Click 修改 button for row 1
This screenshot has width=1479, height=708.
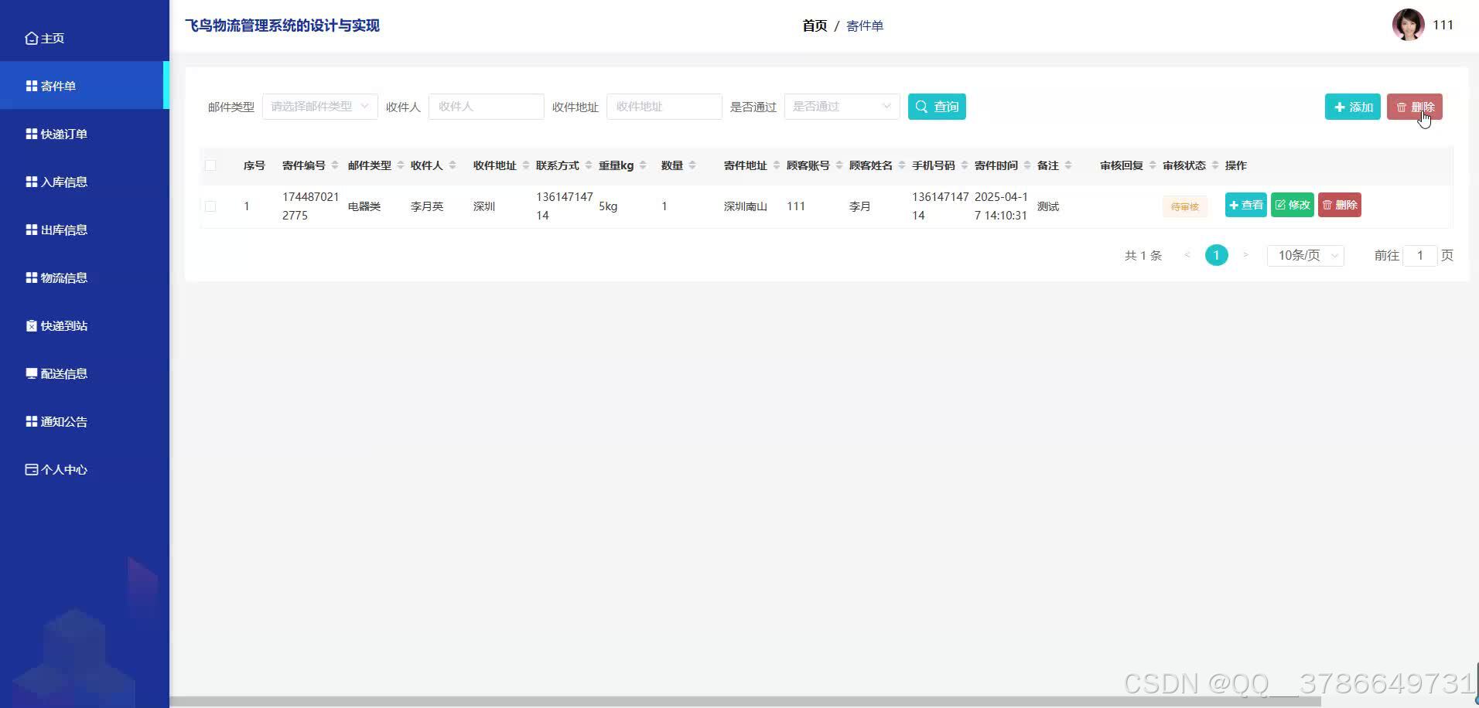pyautogui.click(x=1293, y=205)
